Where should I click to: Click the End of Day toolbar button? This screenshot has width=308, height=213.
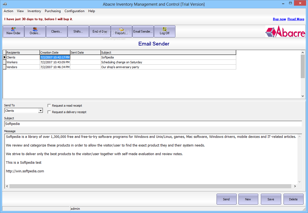point(100,31)
